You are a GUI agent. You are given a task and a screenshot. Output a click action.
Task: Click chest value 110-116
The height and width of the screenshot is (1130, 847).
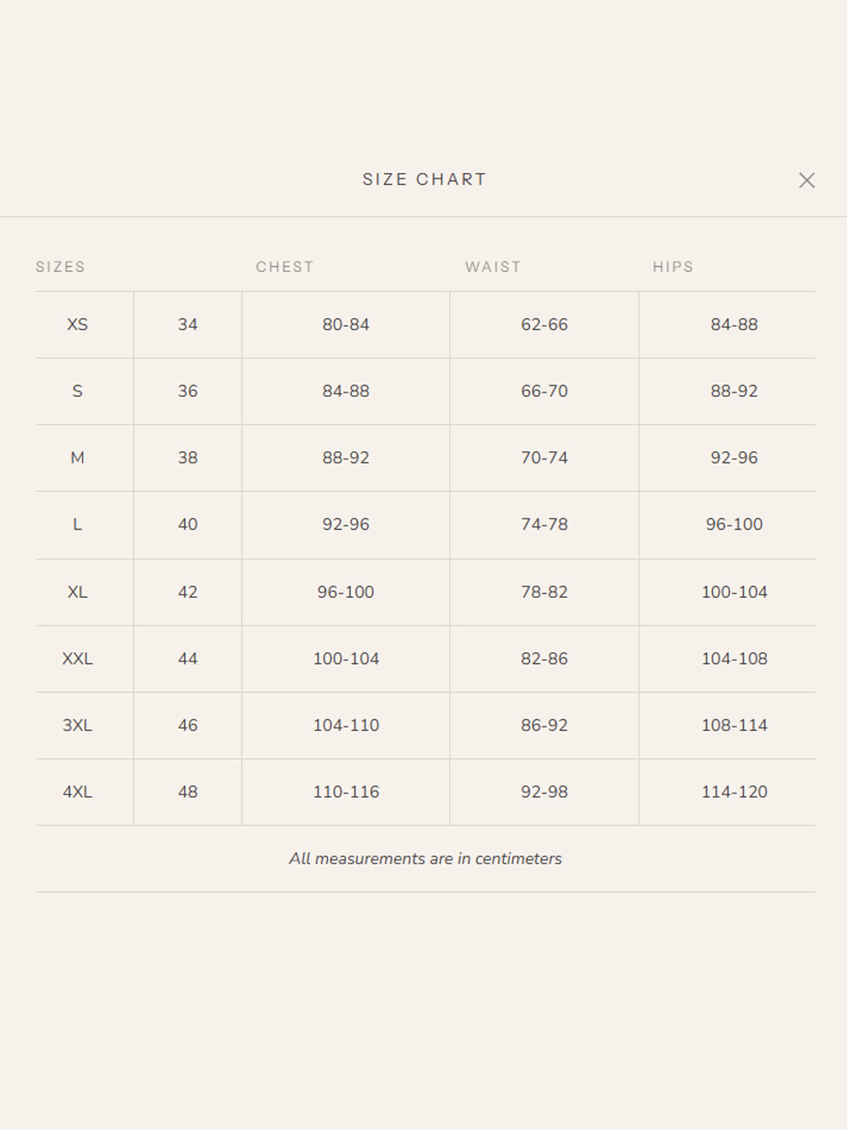pyautogui.click(x=346, y=792)
